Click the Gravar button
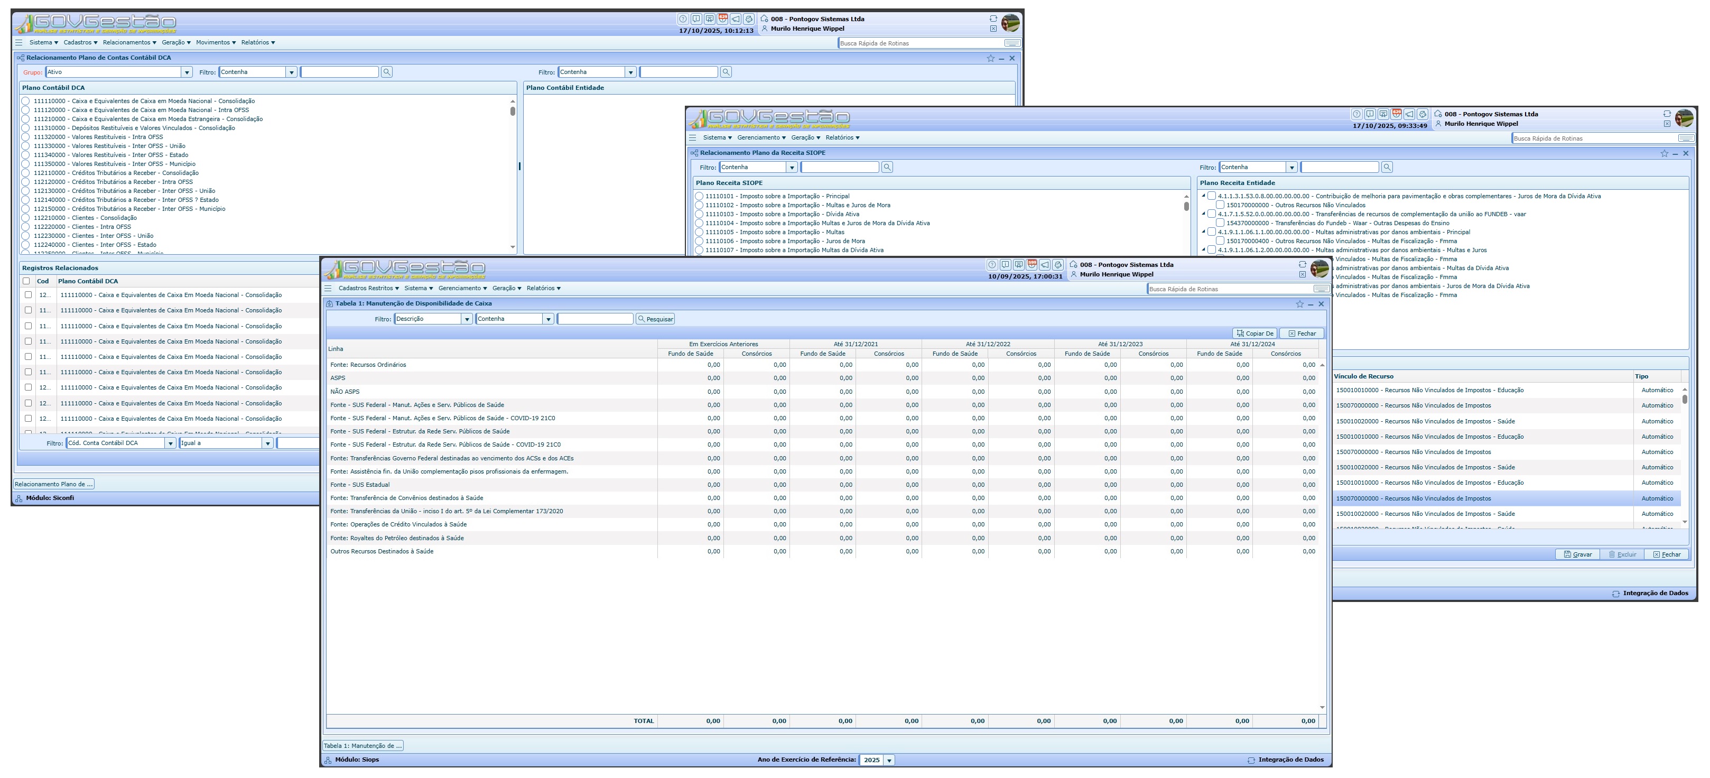 1577,554
